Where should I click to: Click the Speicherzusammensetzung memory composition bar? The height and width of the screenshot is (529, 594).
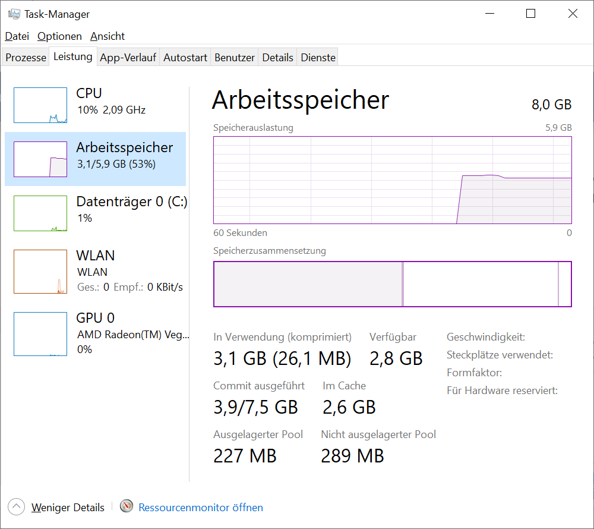pos(392,284)
